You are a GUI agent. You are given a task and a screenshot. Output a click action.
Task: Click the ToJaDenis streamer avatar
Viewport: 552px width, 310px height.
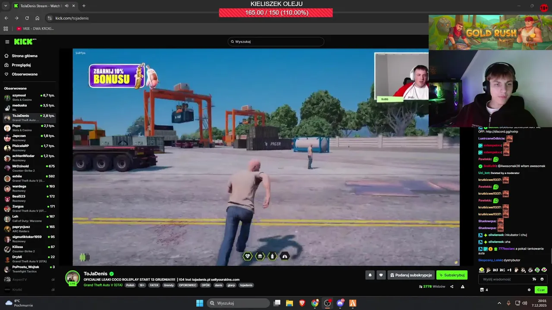72,277
